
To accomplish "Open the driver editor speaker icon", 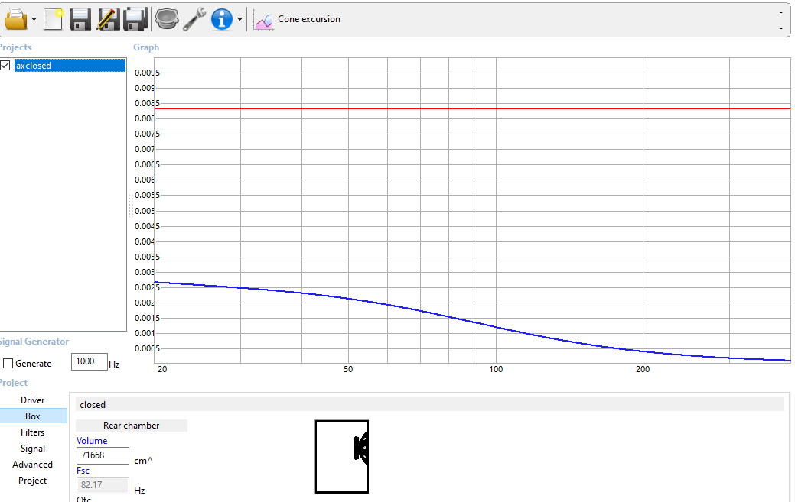I will [167, 19].
